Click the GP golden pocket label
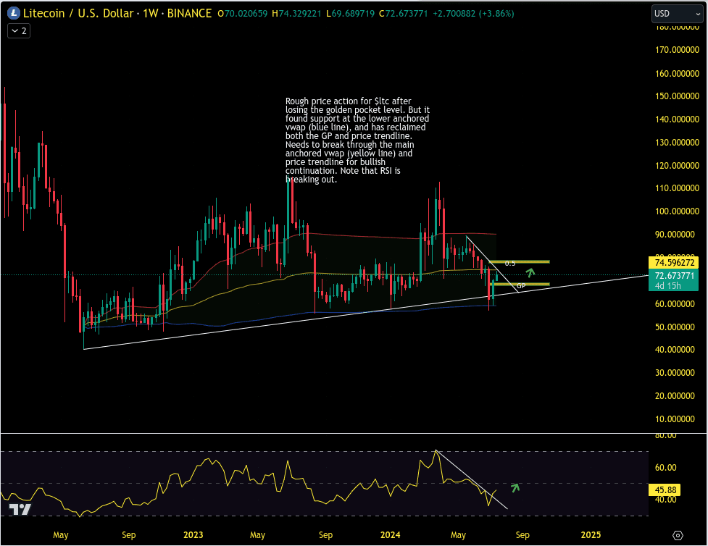 tap(521, 285)
